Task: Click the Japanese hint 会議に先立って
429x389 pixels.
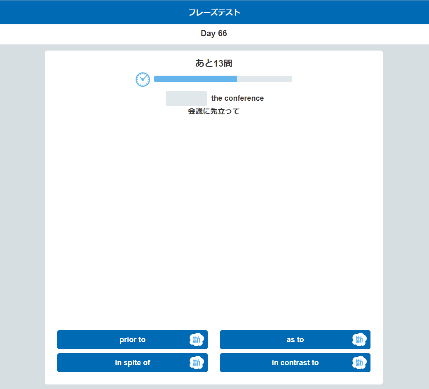Action: 213,111
